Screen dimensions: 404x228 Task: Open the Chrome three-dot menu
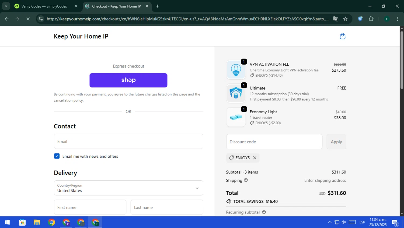[x=398, y=19]
